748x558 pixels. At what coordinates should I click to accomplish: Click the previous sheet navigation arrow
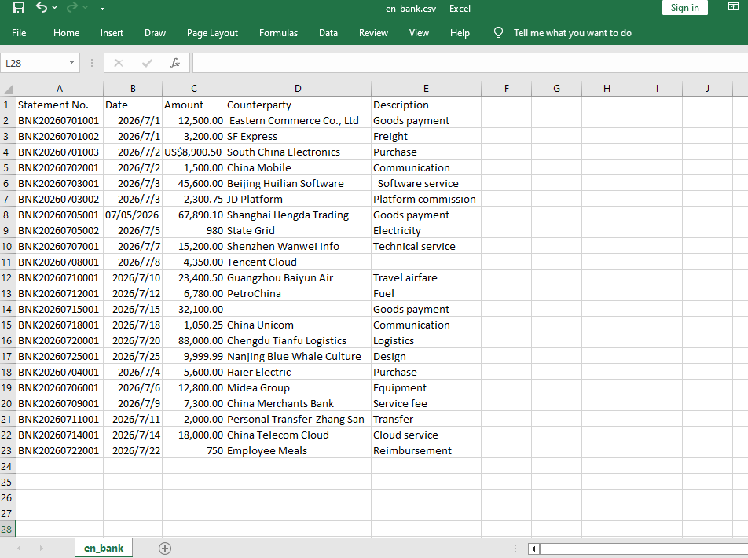click(x=19, y=549)
